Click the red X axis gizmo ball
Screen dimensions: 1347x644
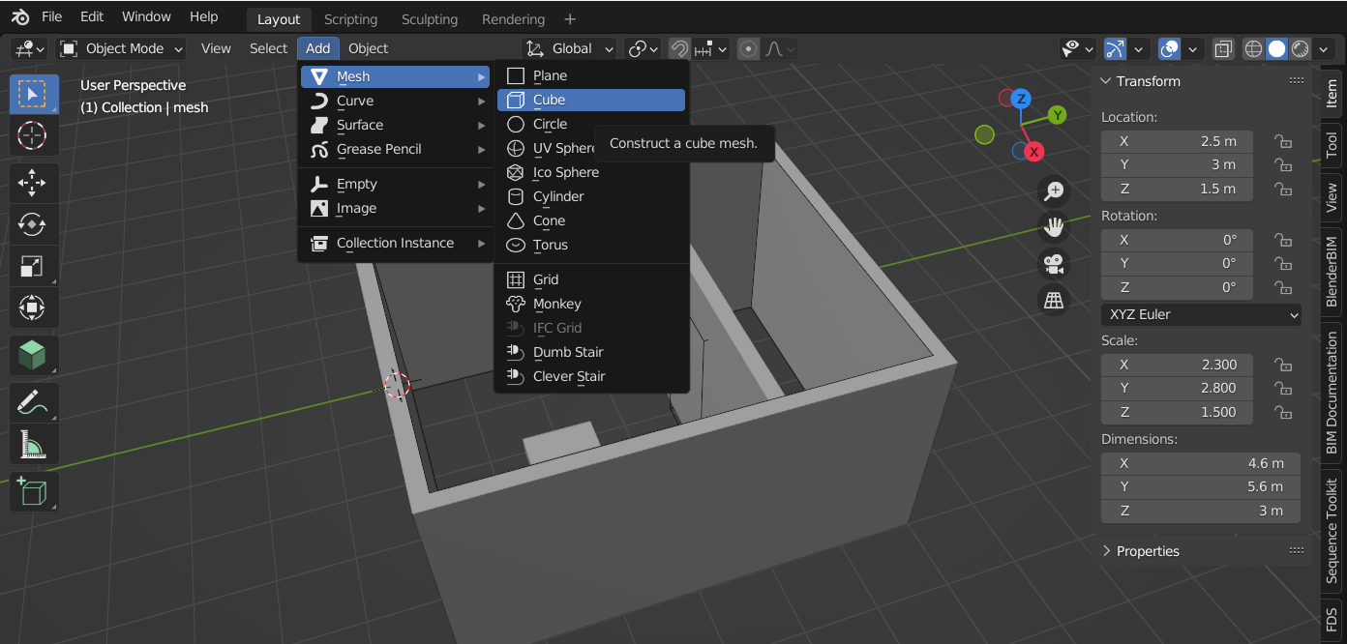click(1033, 152)
